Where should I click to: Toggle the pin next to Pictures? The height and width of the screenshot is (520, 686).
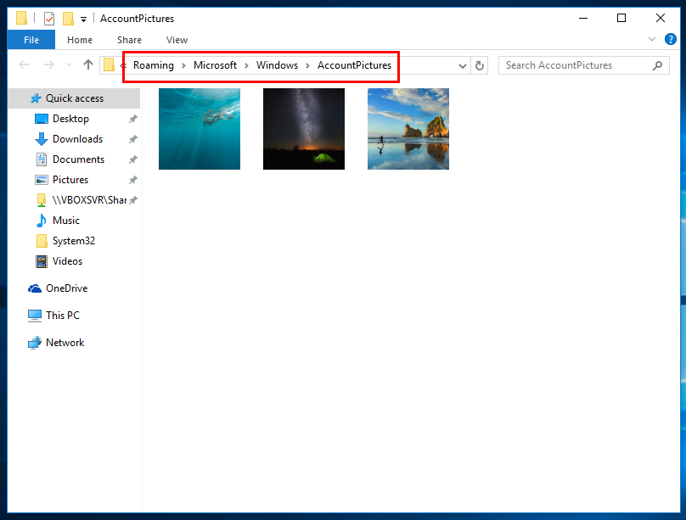(133, 180)
